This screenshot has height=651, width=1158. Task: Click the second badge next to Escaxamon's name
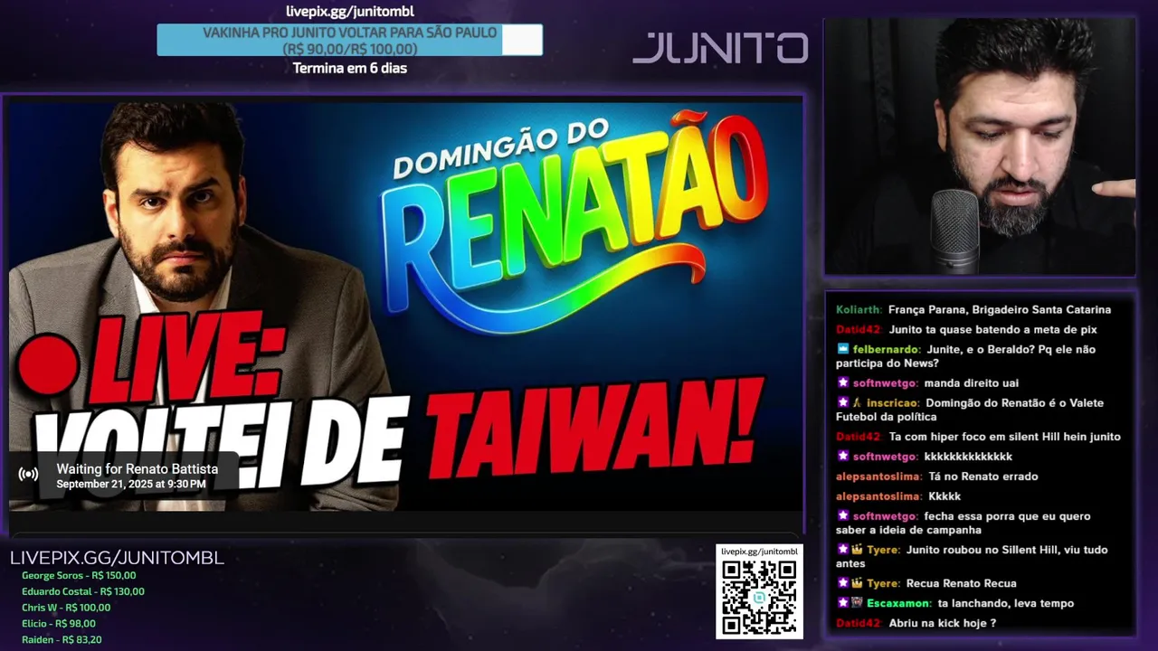(x=857, y=603)
